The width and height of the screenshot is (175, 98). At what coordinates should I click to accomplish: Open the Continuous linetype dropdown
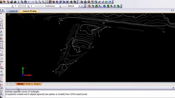click(x=60, y=6)
